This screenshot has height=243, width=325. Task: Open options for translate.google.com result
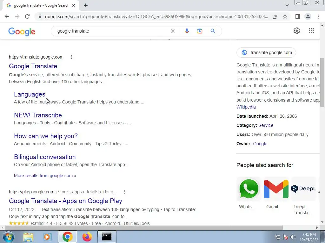[71, 57]
